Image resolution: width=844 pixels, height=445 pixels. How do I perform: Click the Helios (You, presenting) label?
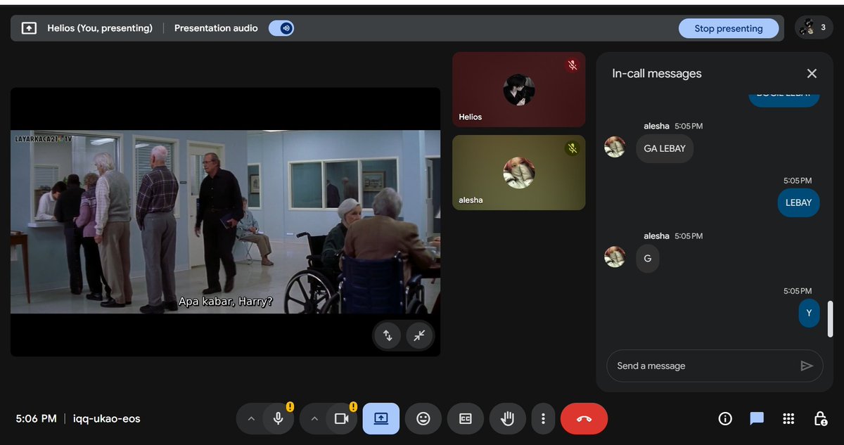[x=100, y=28]
